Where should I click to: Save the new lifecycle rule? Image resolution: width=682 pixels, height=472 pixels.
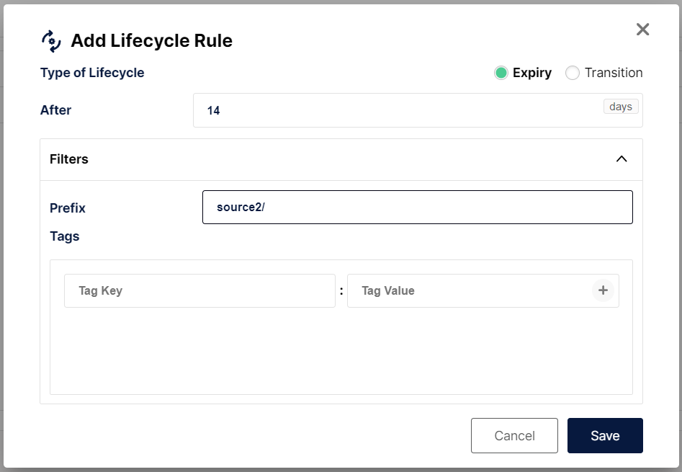[x=605, y=435]
